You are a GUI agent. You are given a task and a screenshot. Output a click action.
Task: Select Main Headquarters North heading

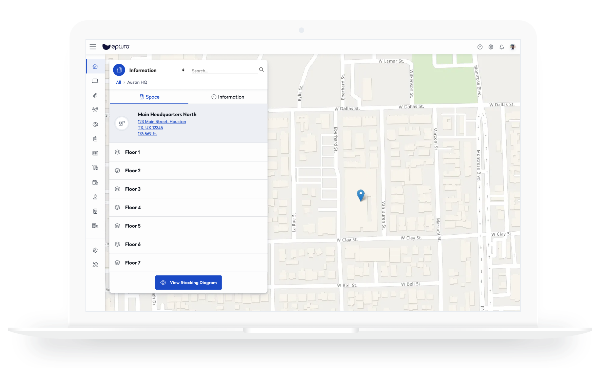[167, 115]
